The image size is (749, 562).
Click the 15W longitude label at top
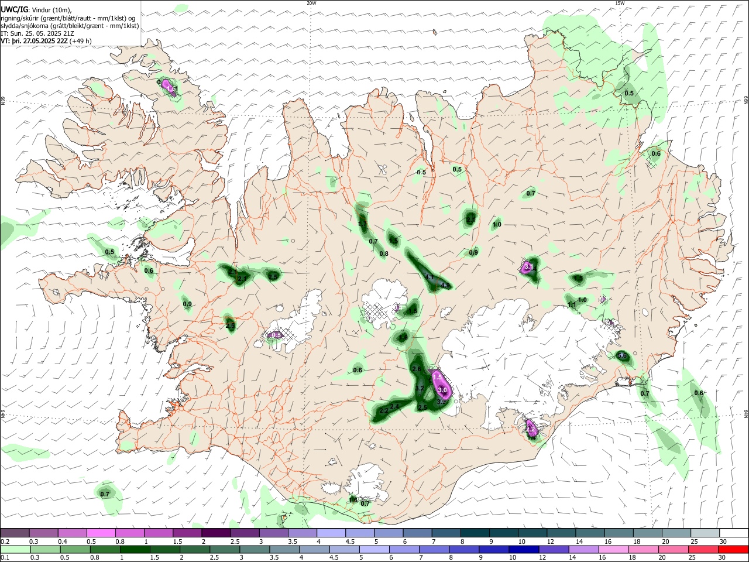pos(620,3)
